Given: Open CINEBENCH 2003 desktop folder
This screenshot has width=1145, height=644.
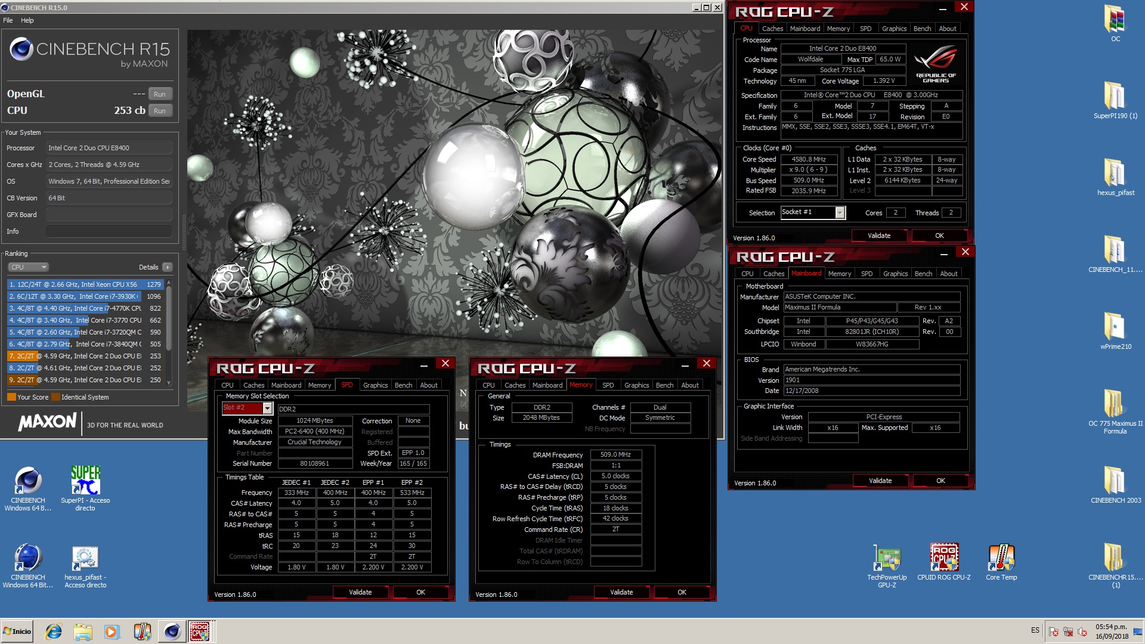Looking at the screenshot, I should tap(1115, 484).
